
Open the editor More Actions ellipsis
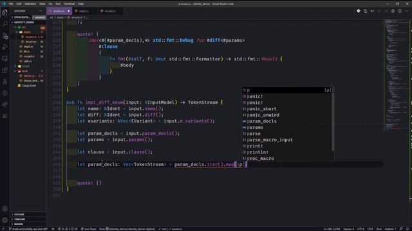tap(406, 11)
